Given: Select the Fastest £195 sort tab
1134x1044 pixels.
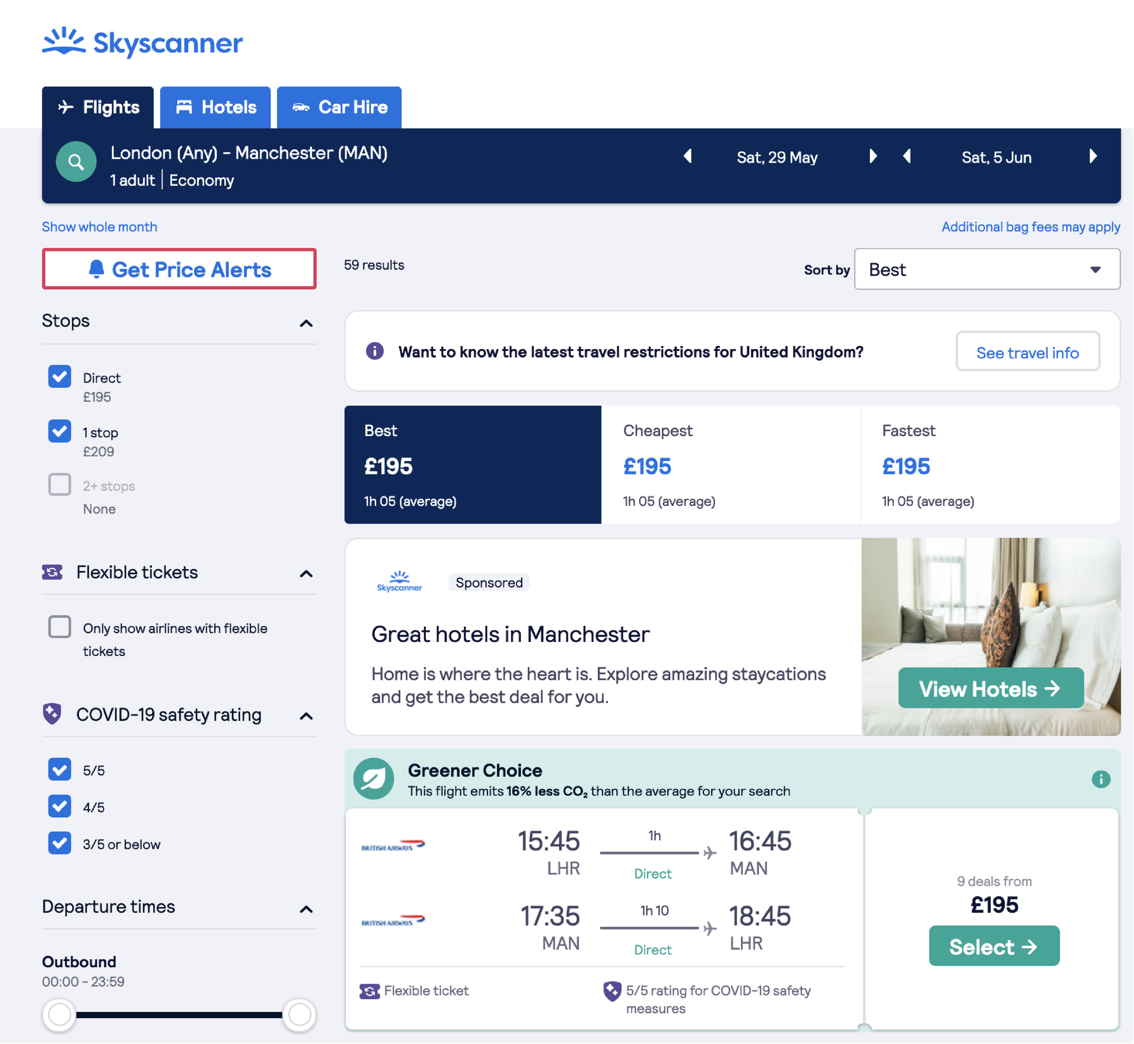Looking at the screenshot, I should click(x=990, y=464).
